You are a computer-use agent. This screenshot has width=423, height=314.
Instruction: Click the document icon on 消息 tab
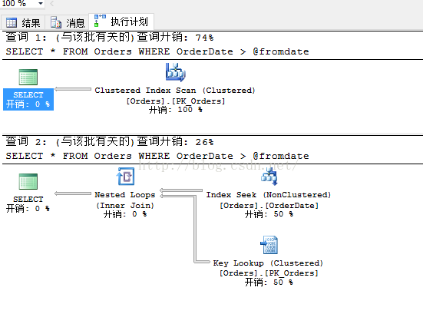56,22
